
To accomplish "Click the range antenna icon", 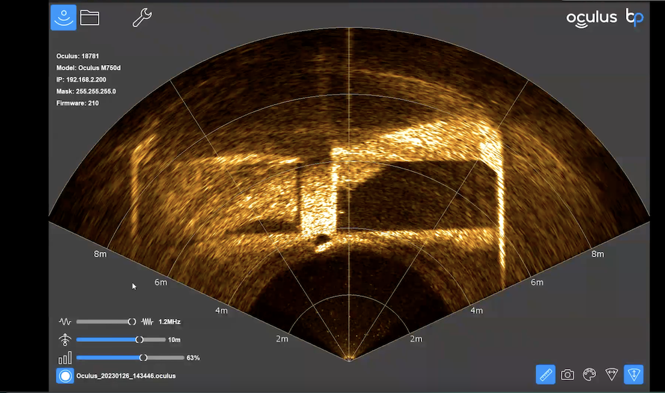I will tap(65, 340).
